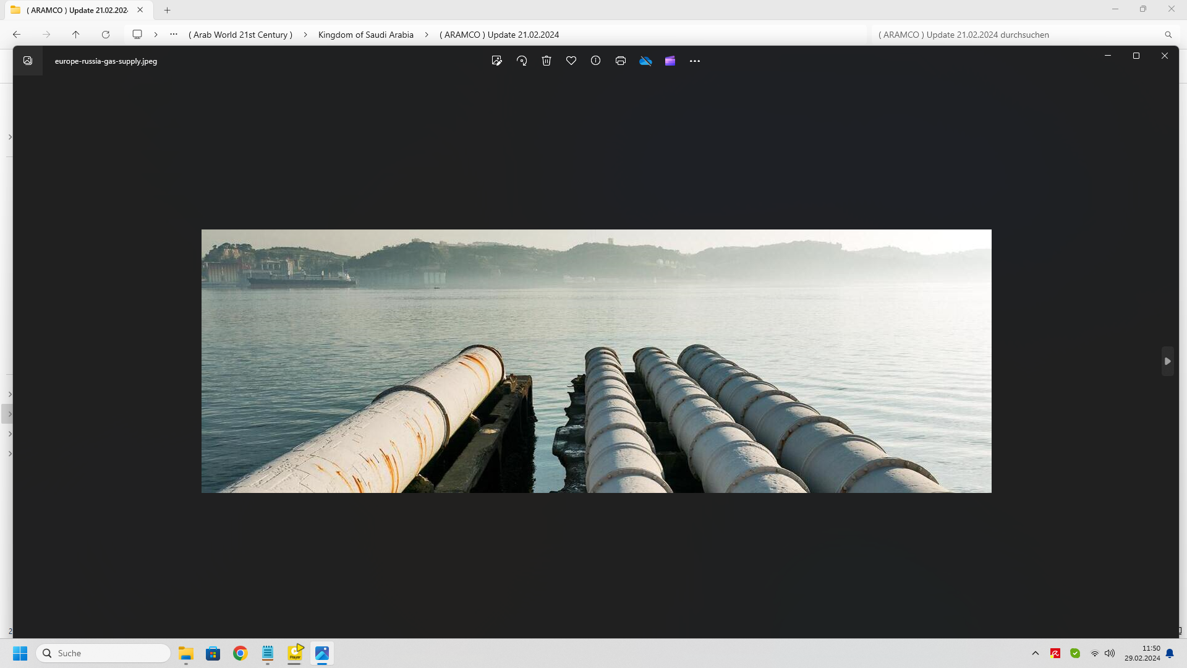Show file info via the info icon
This screenshot has width=1187, height=668.
(x=595, y=61)
